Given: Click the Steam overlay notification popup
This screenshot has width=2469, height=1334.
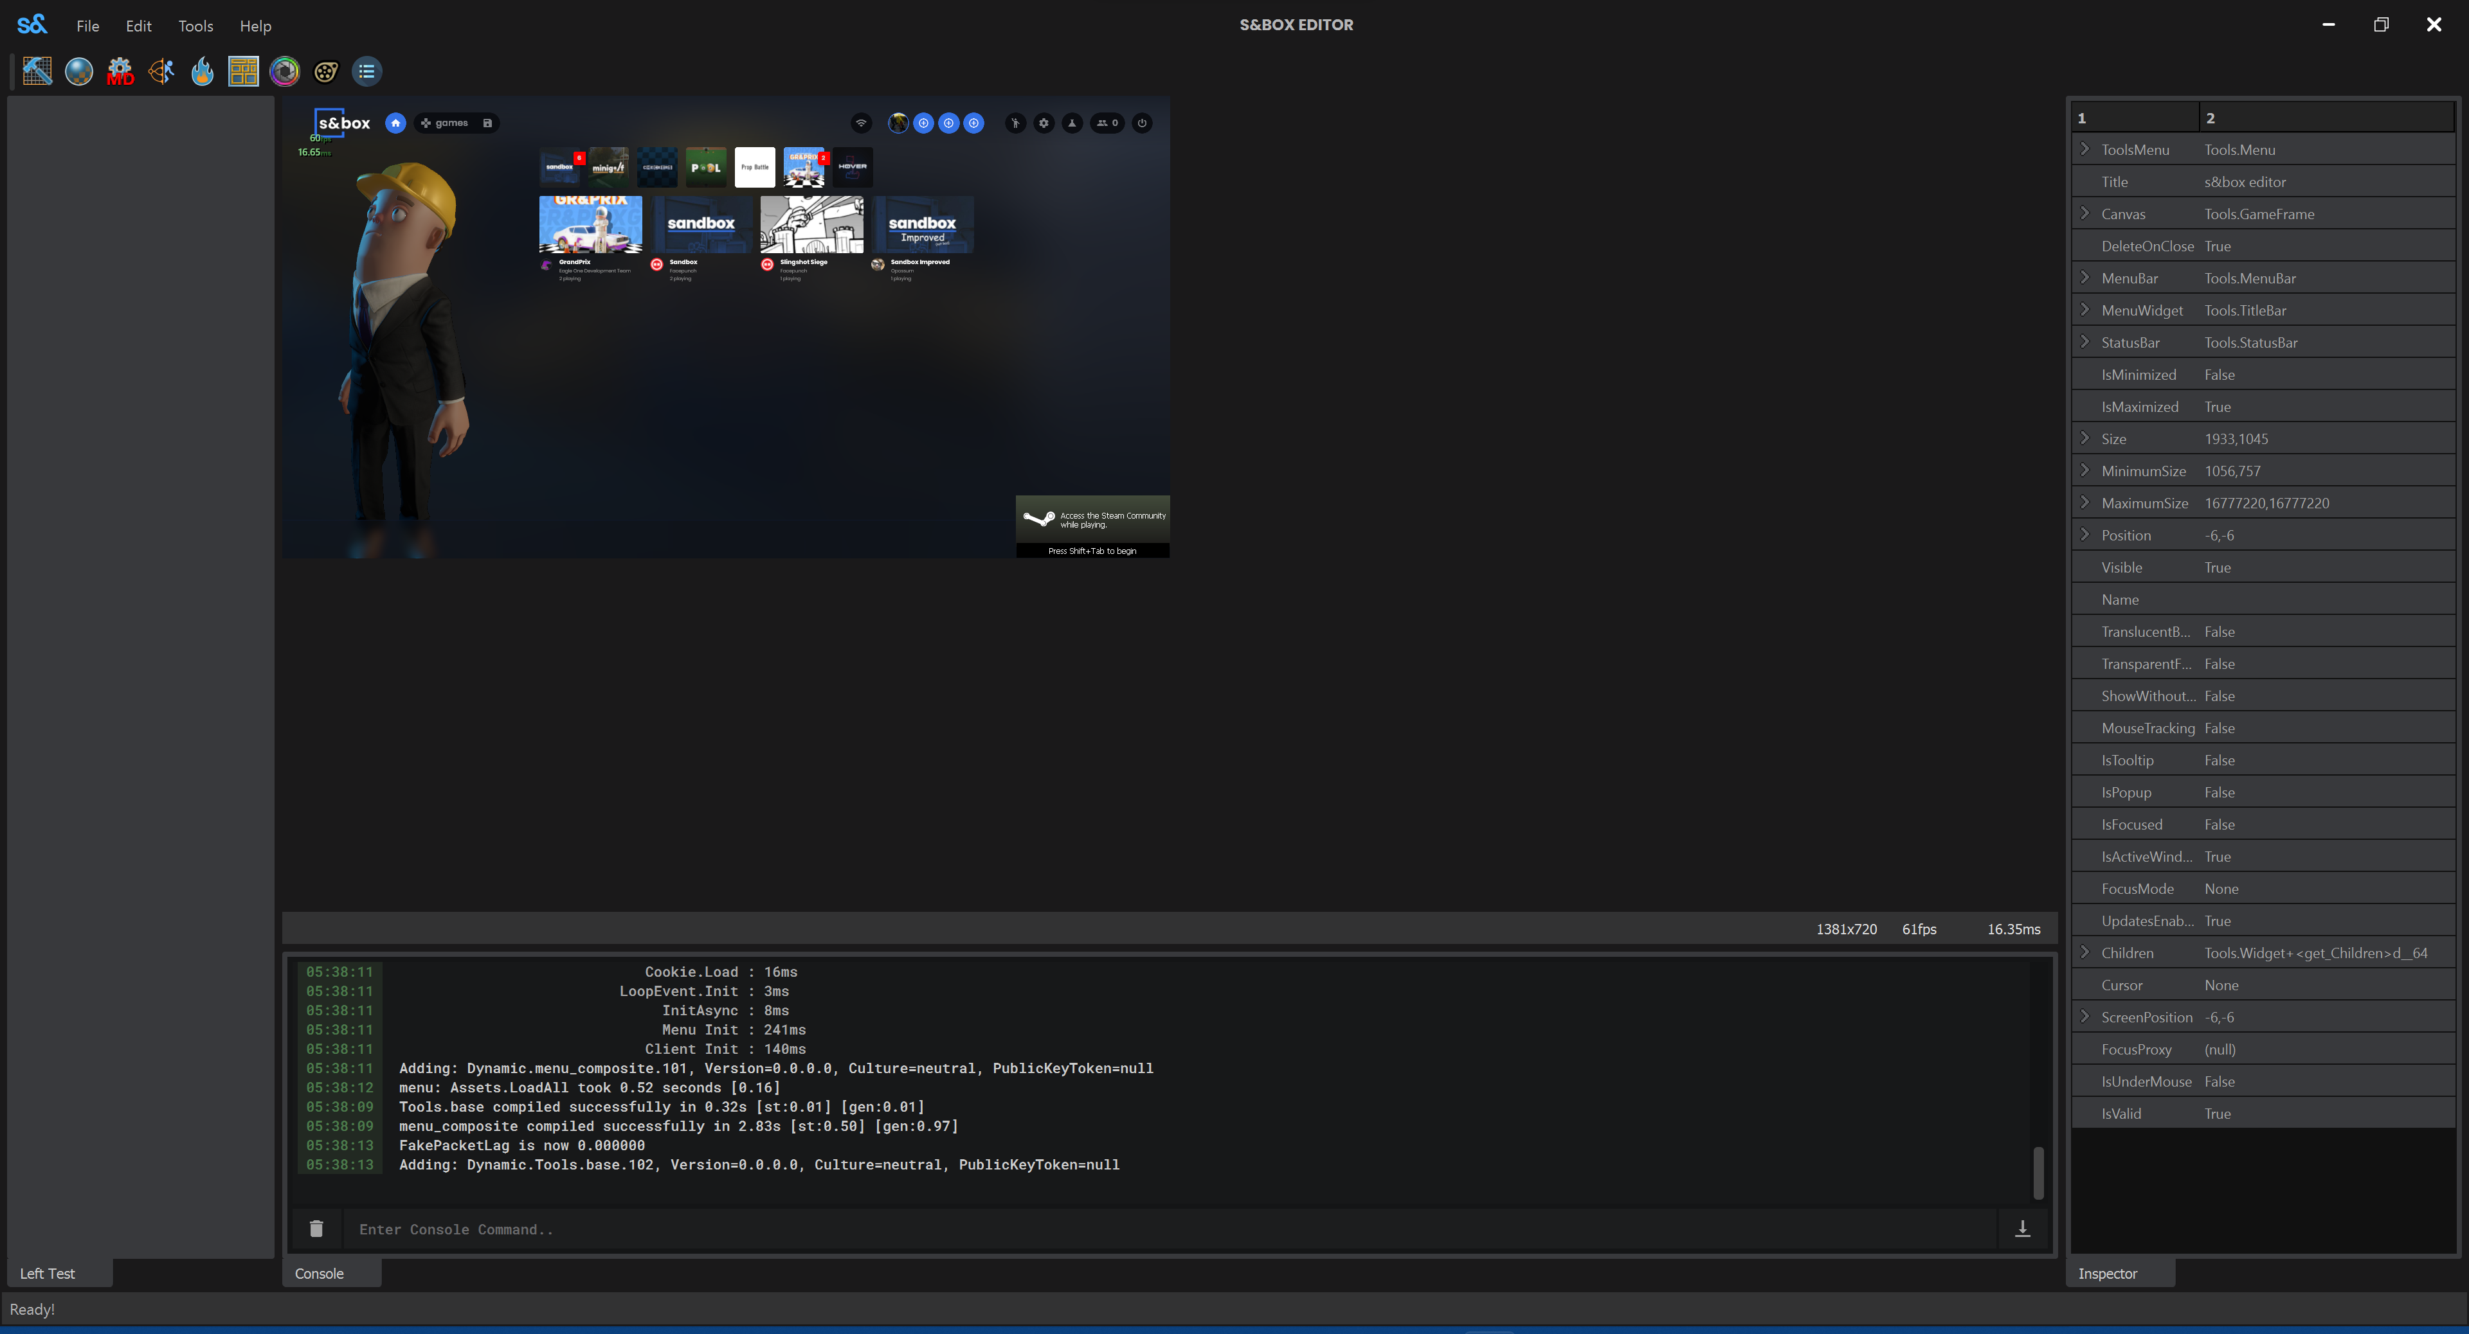Looking at the screenshot, I should (x=1092, y=526).
